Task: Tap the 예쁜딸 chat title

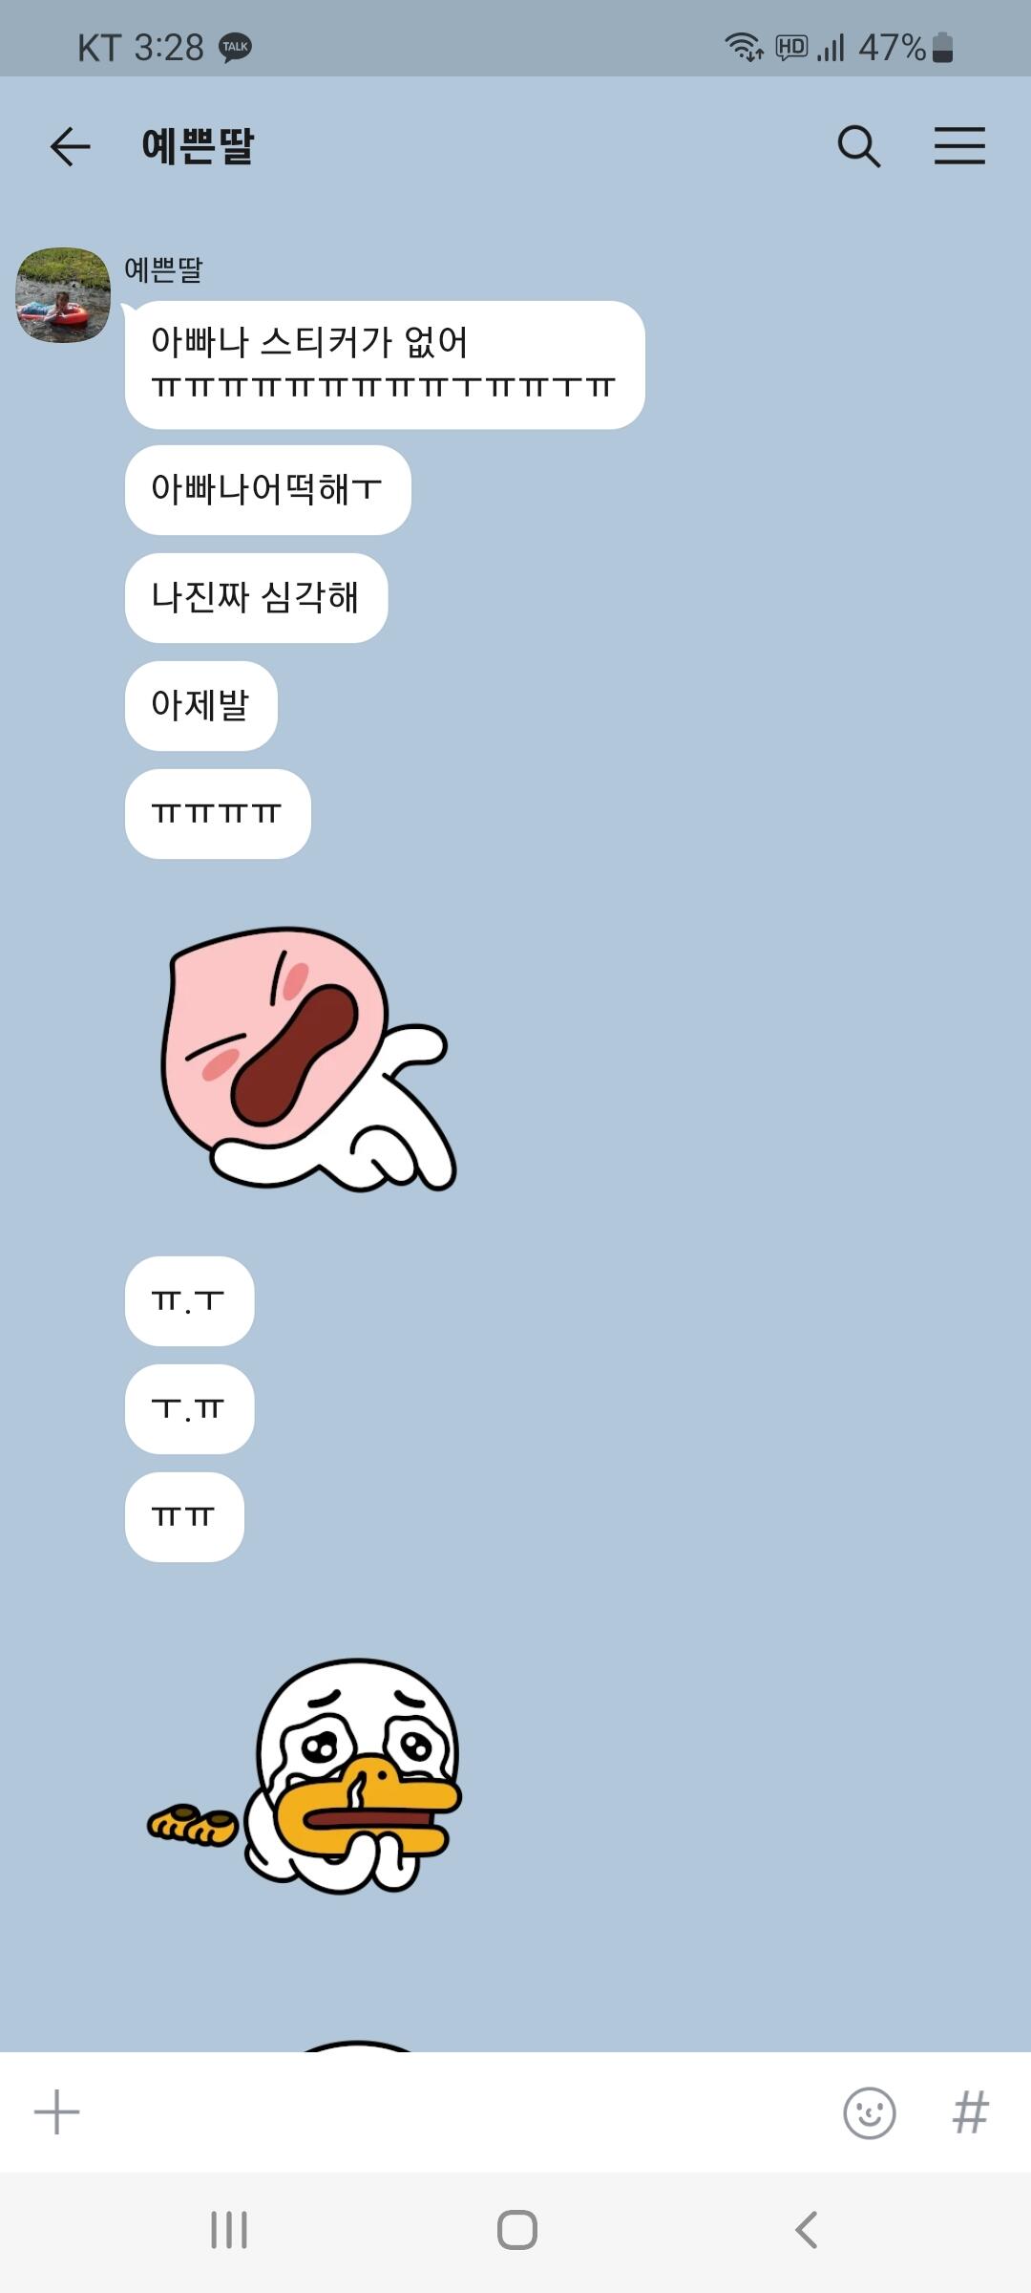Action: pos(198,146)
